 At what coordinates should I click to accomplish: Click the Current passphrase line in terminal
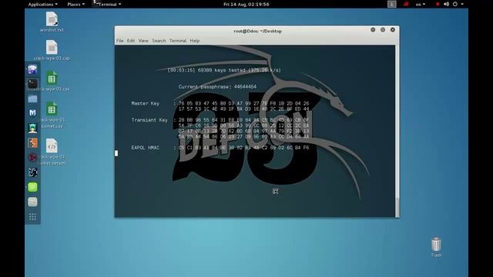tap(217, 87)
